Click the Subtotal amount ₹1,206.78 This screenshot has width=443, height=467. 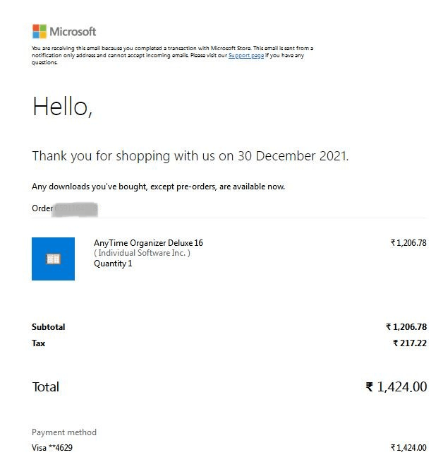(x=406, y=327)
